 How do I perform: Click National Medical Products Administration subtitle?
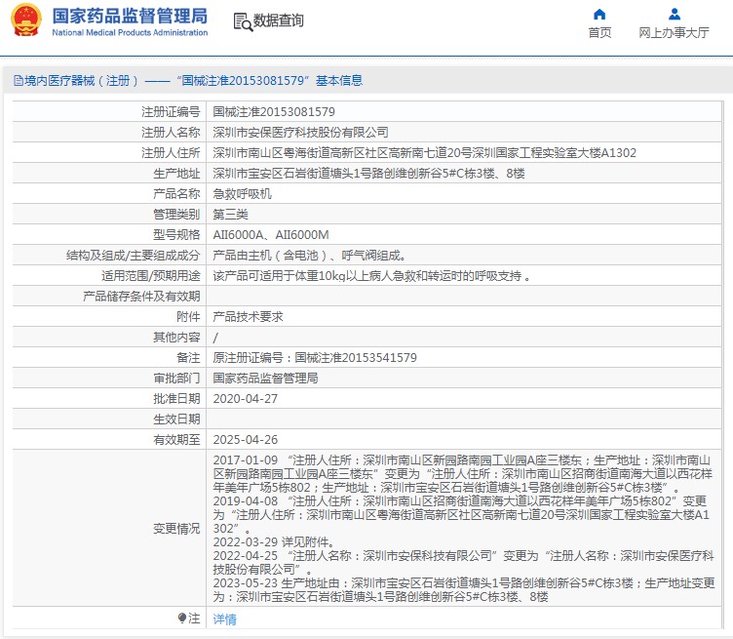pyautogui.click(x=130, y=33)
